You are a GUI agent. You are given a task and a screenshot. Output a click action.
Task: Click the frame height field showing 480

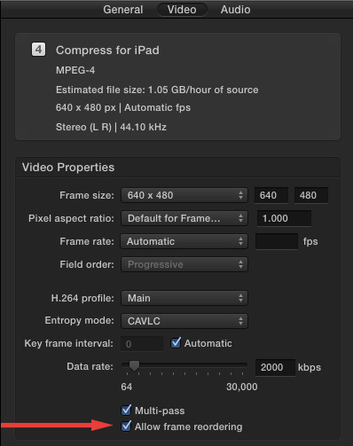tap(311, 195)
